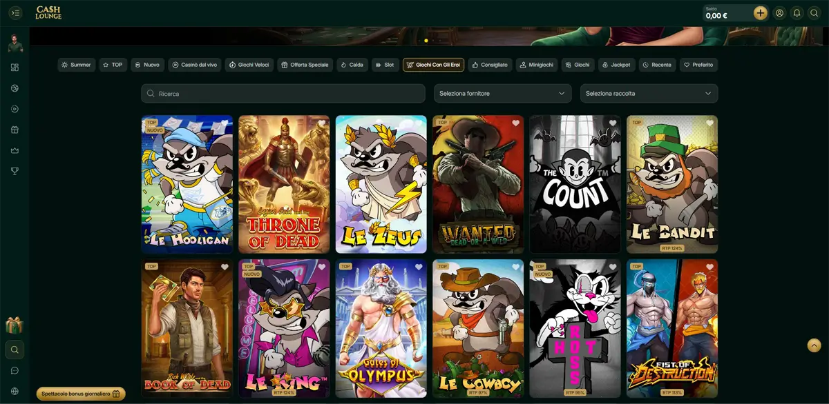This screenshot has height=404, width=829.
Task: Open the Book of Dead game thumbnail
Action: [187, 328]
